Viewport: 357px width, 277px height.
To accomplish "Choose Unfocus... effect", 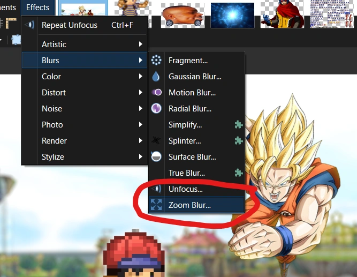I will (196, 189).
